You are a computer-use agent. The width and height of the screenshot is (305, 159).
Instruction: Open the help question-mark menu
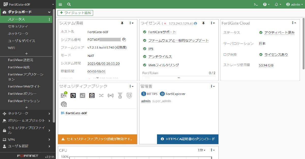[x=266, y=4]
